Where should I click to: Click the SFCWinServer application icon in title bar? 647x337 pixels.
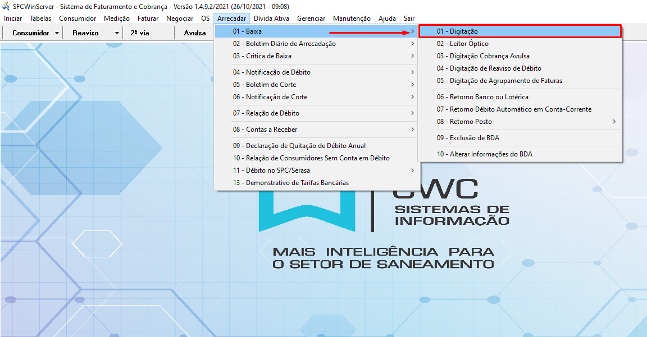[6, 6]
